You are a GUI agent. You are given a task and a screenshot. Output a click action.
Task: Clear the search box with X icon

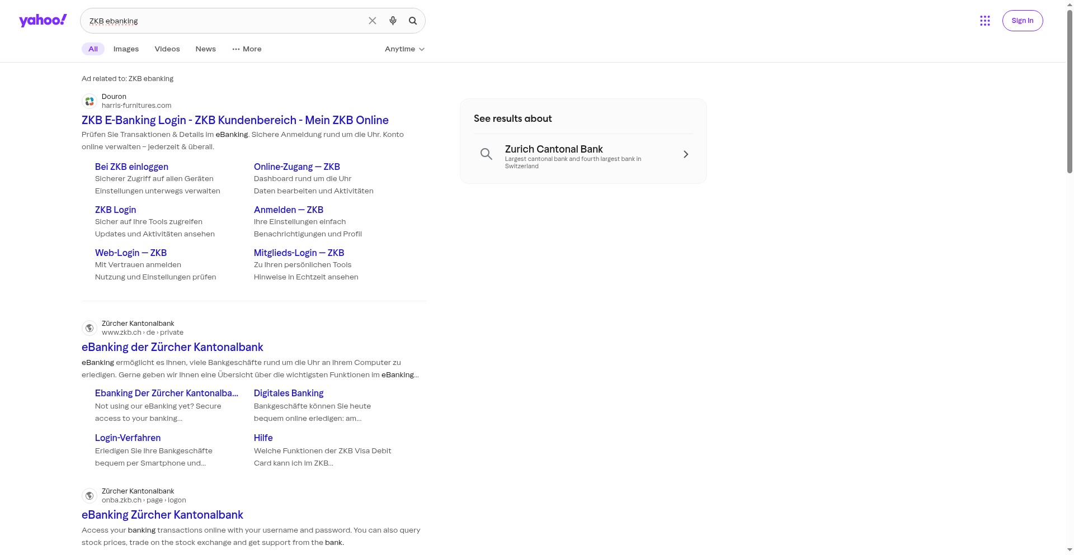373,21
